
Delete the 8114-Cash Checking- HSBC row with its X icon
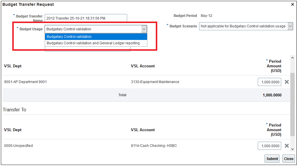287,146
